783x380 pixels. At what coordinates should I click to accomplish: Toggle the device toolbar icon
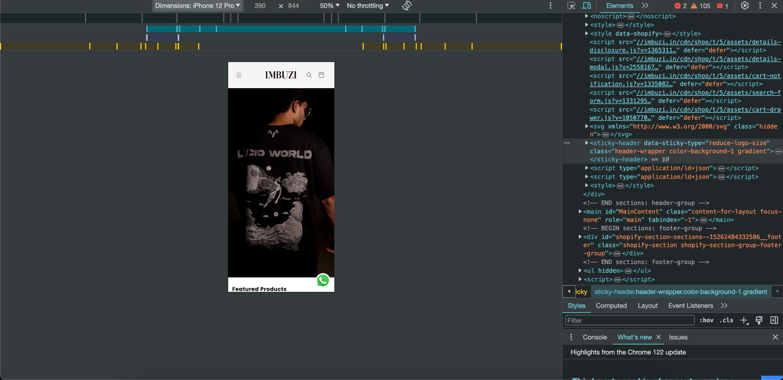point(586,5)
